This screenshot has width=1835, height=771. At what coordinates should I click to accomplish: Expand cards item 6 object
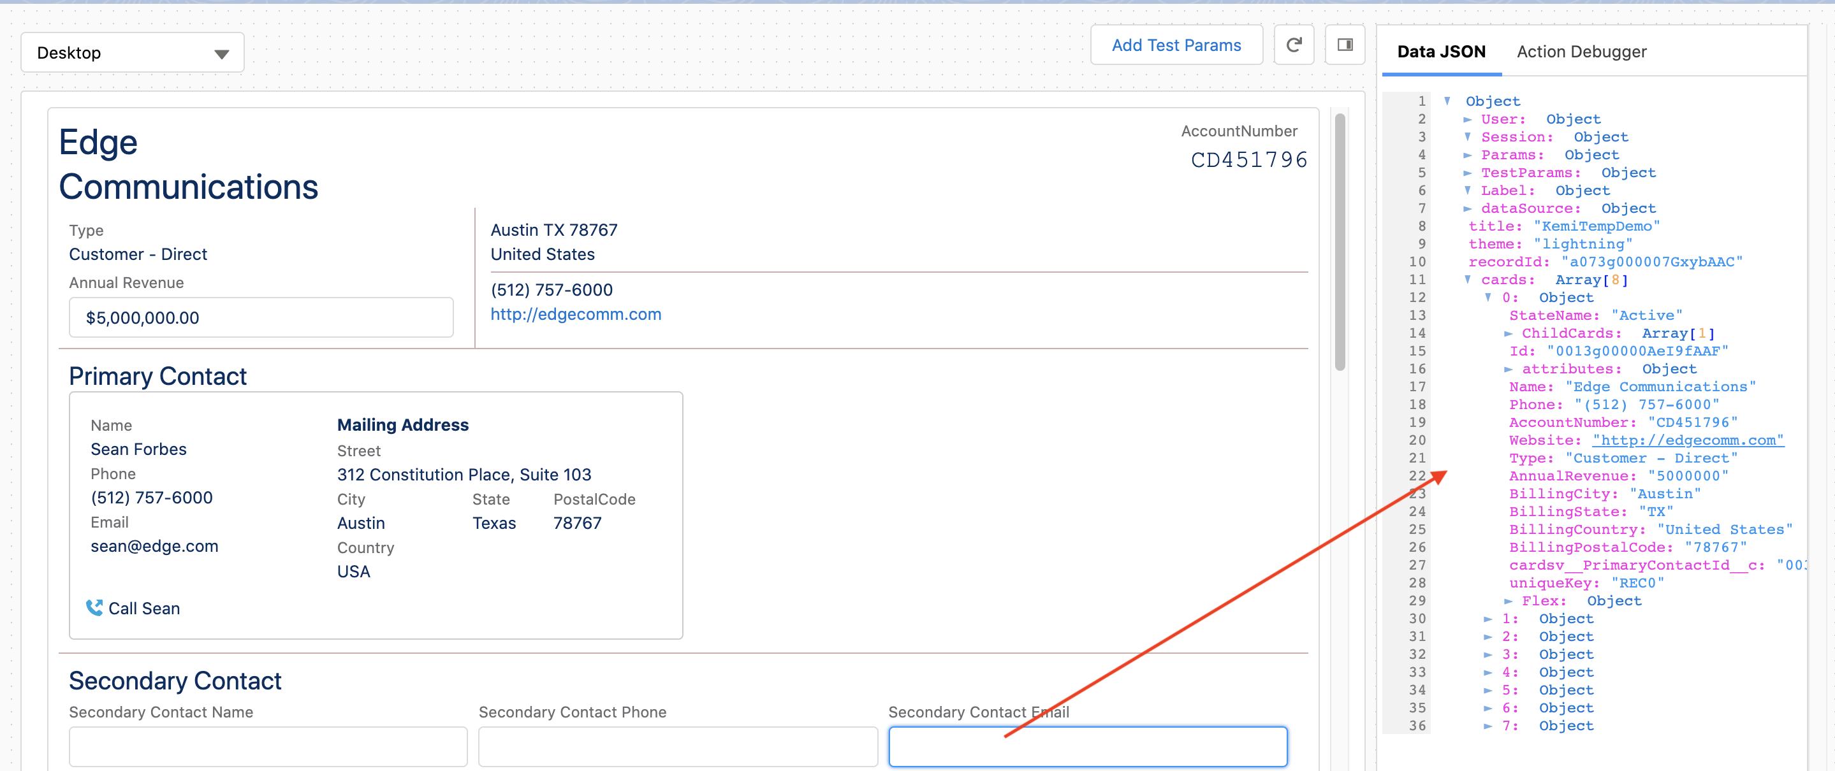pyautogui.click(x=1488, y=708)
